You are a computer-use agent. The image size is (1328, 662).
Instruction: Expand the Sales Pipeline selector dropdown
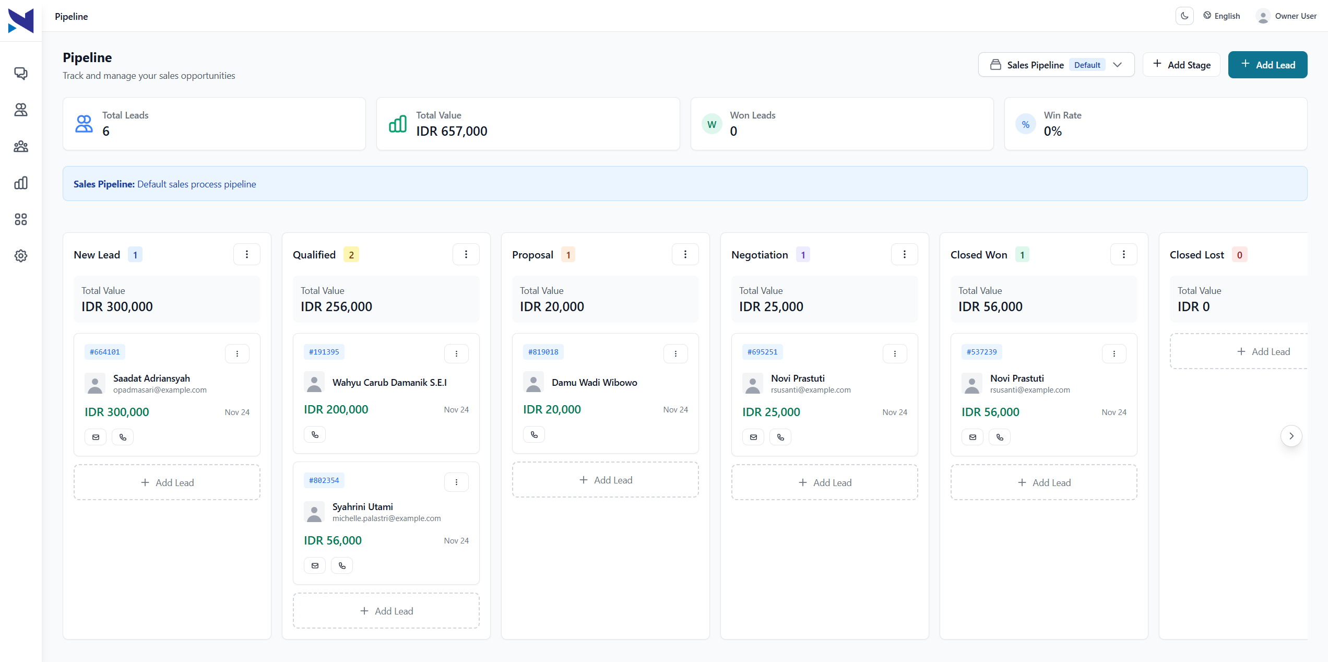[x=1056, y=65]
